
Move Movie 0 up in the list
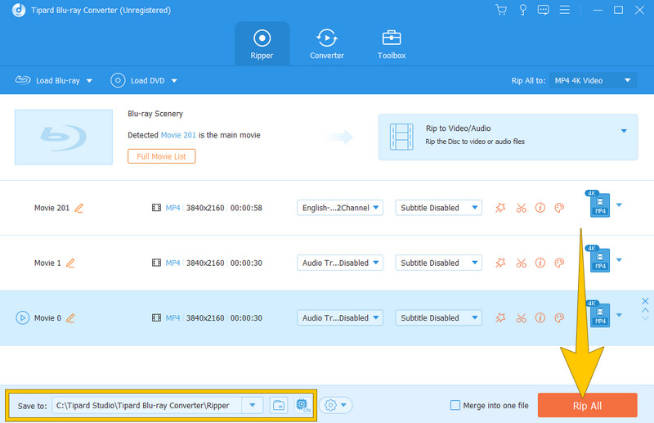point(645,310)
